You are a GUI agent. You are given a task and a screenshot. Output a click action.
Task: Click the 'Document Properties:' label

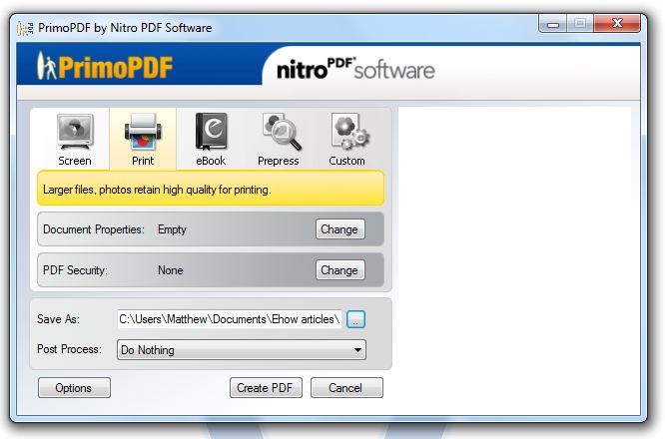93,229
